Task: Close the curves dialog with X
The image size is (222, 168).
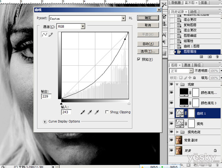Action: point(159,10)
